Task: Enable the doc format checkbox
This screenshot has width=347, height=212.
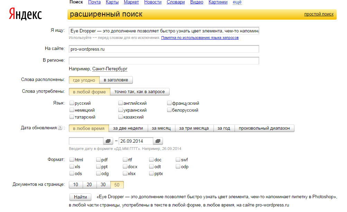Action: coord(152,160)
